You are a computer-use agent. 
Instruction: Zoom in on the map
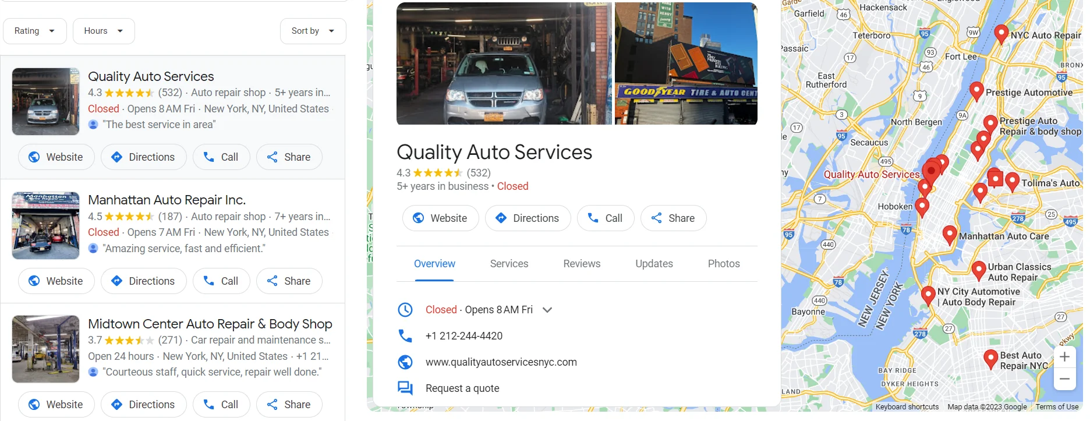point(1064,357)
